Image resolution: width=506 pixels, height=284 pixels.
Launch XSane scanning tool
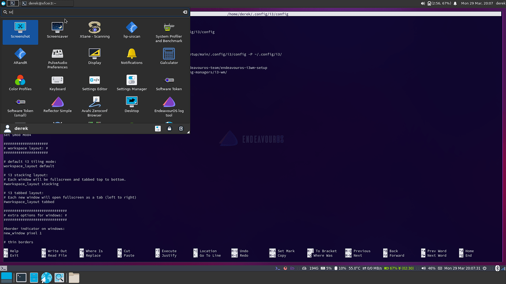point(95,31)
